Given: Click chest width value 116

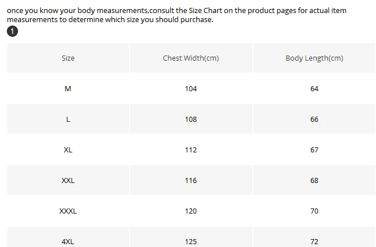Looking at the screenshot, I should pyautogui.click(x=191, y=181).
